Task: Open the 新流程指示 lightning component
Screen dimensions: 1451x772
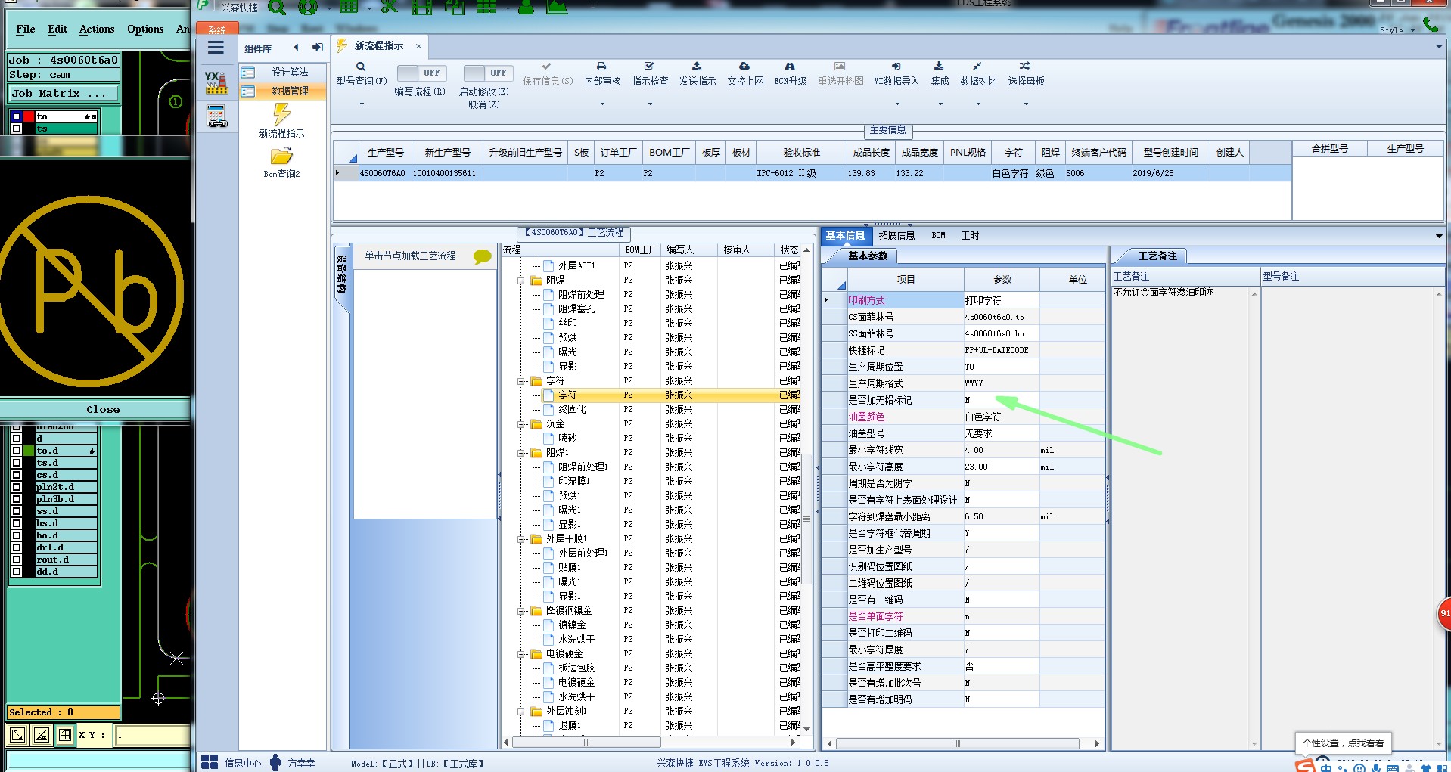Action: [x=281, y=114]
